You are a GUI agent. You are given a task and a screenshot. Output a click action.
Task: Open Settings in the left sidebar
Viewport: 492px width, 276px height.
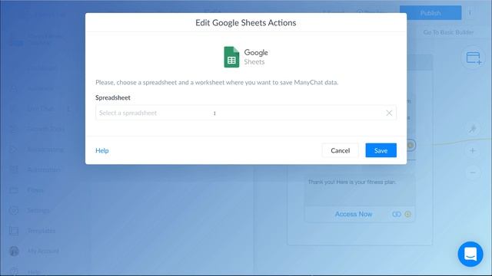pyautogui.click(x=38, y=210)
